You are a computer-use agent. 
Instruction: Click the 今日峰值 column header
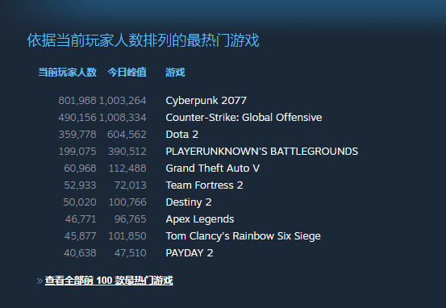click(127, 73)
